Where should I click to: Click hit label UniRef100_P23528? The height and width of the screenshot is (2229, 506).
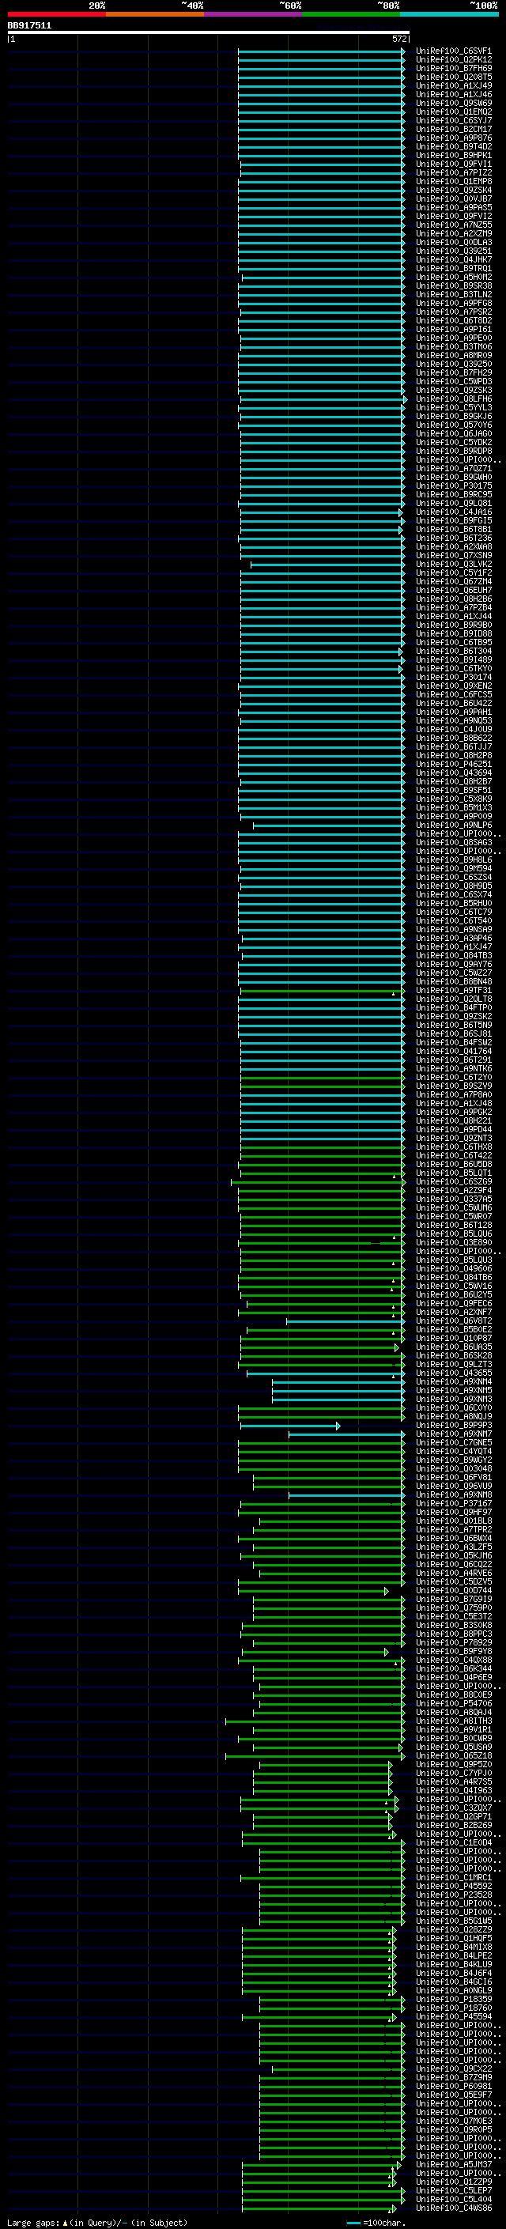pyautogui.click(x=454, y=1895)
